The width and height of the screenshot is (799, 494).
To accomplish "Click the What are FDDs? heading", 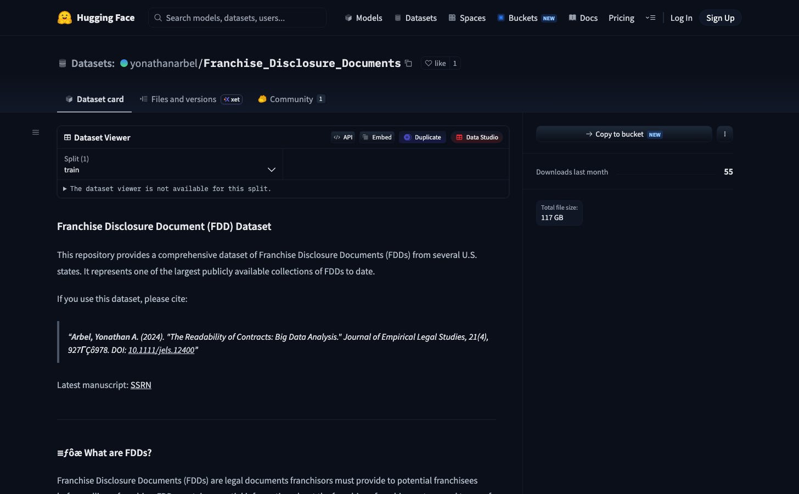I will pos(104,453).
